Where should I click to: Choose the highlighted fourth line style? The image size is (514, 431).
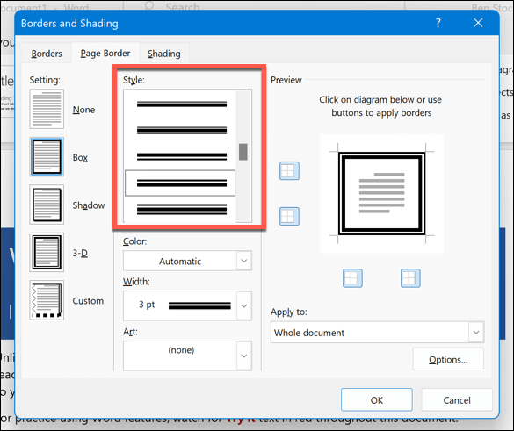click(x=180, y=183)
